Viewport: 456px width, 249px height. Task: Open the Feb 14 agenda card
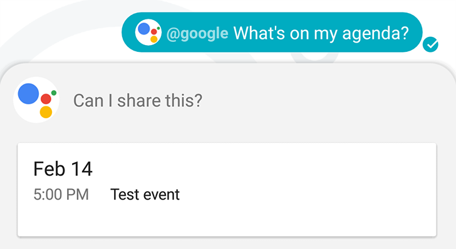[227, 190]
